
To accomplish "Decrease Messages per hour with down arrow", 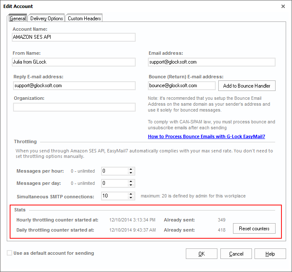I will pyautogui.click(x=131, y=173).
